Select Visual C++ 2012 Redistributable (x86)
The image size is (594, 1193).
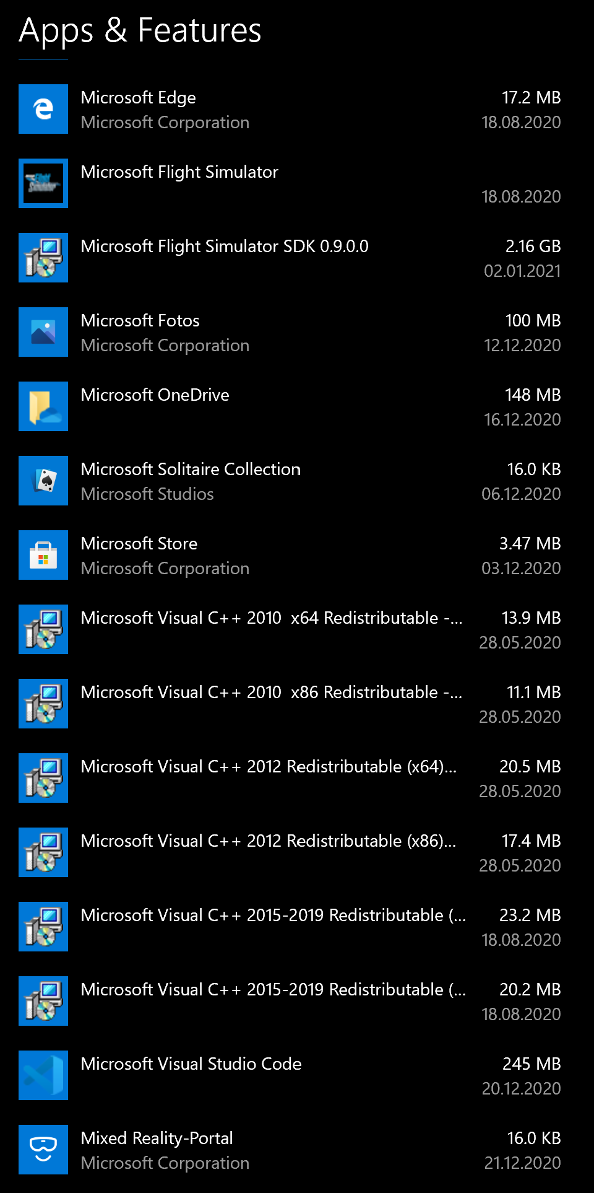coord(268,841)
